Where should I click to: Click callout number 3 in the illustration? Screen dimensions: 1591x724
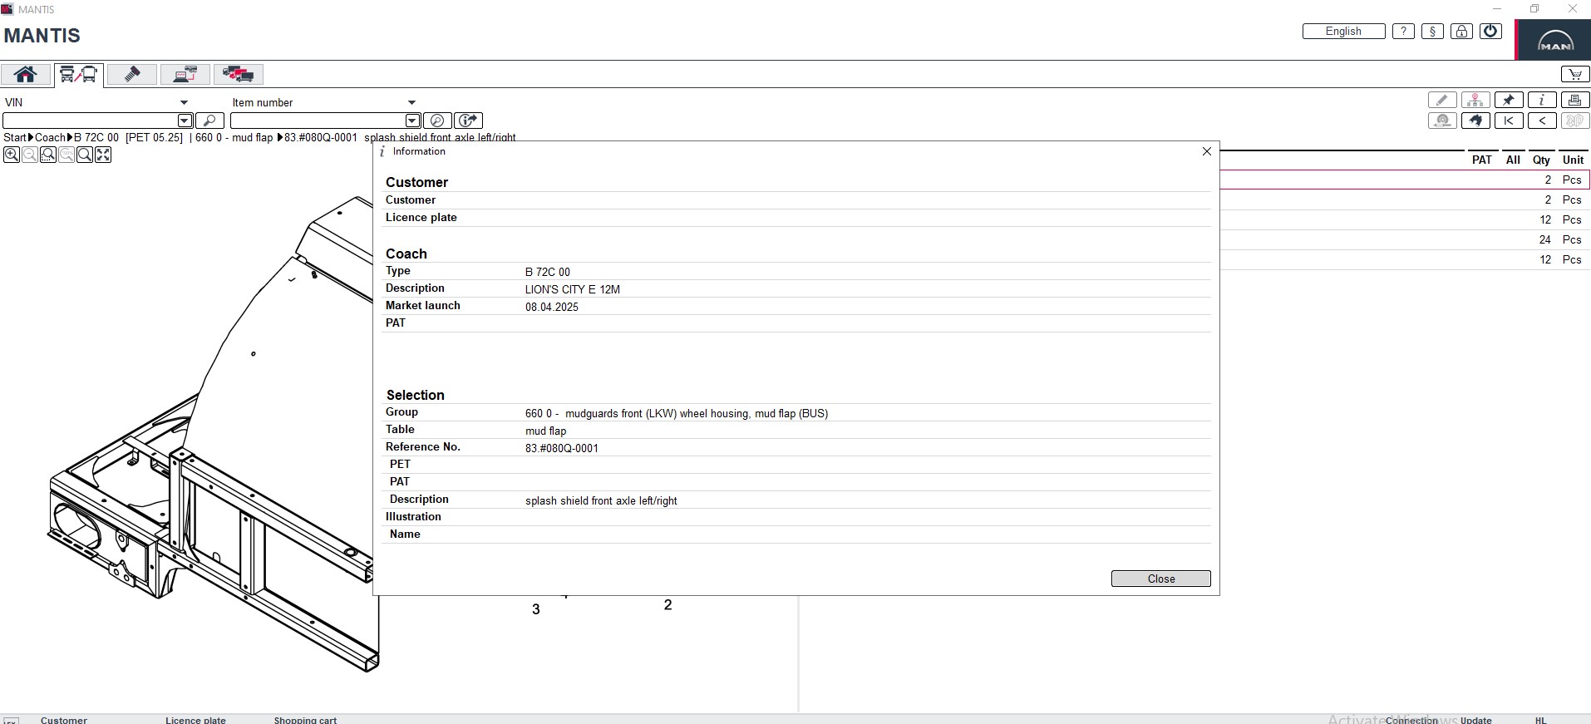(x=536, y=609)
